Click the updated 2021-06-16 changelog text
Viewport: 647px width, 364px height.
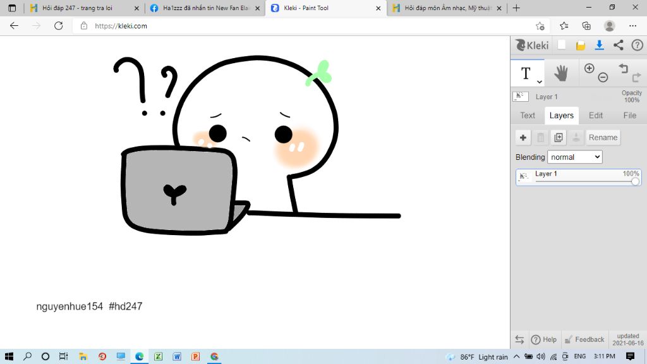[x=627, y=339]
